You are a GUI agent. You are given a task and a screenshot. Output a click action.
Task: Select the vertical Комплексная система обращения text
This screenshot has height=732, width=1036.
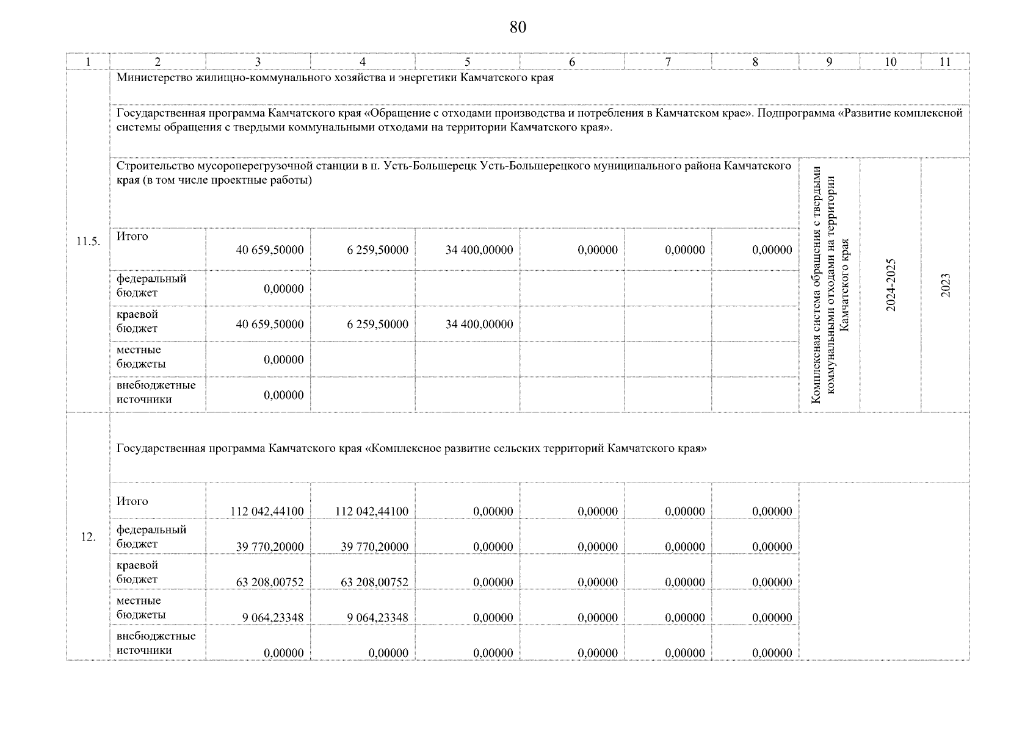(829, 285)
